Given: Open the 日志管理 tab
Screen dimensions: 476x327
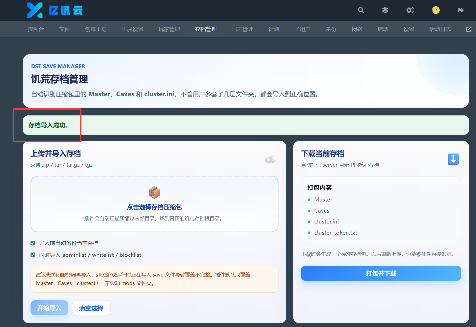Looking at the screenshot, I should coord(243,29).
